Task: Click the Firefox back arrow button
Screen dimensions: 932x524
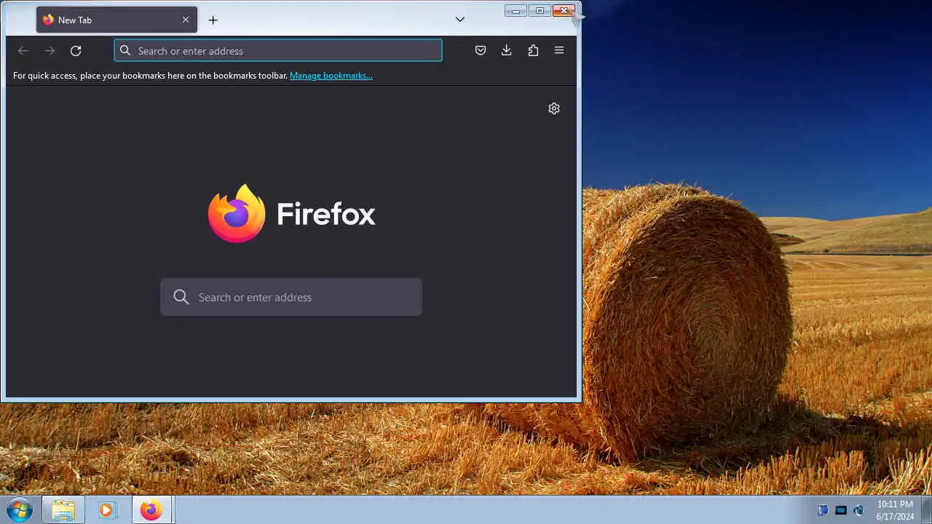Action: click(x=23, y=51)
